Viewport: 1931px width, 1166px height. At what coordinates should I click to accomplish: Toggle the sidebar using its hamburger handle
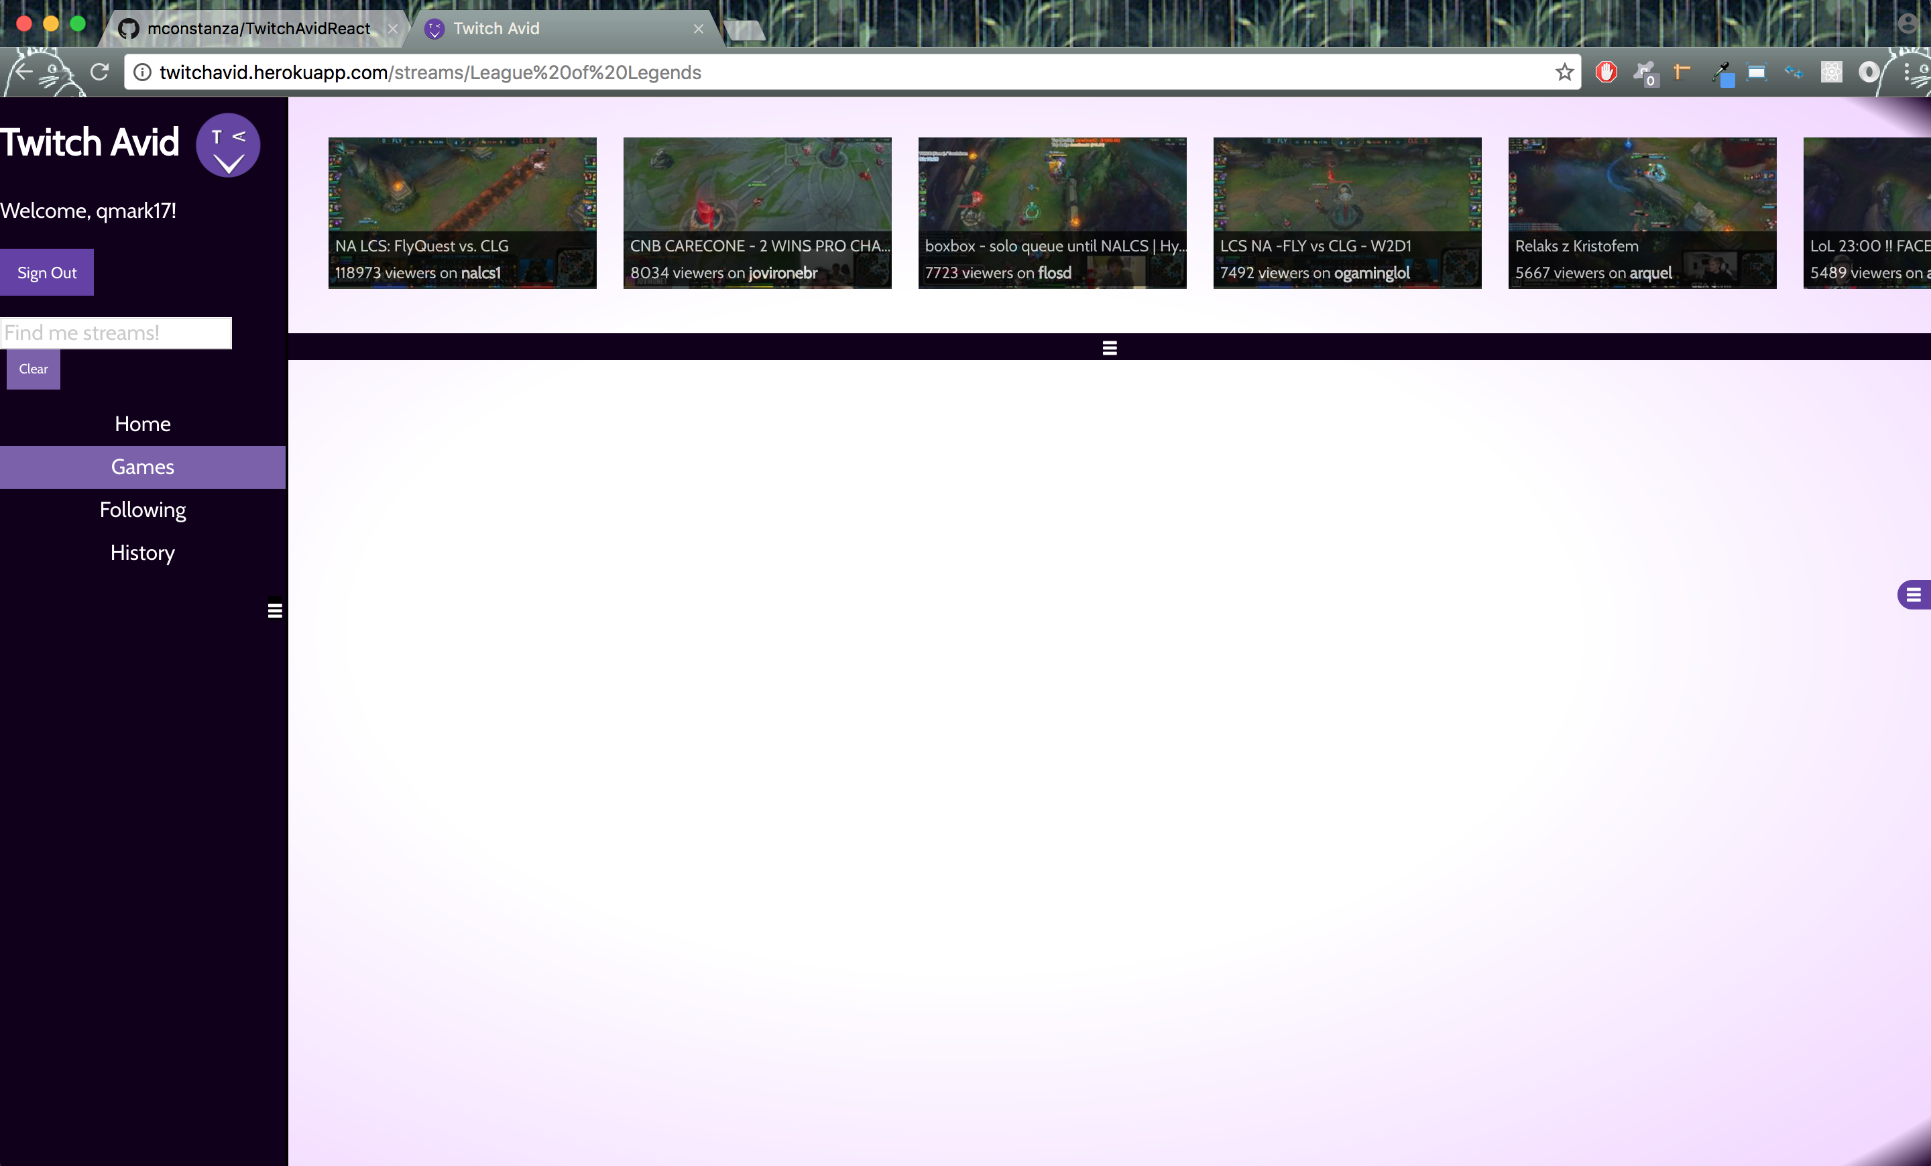(x=274, y=609)
